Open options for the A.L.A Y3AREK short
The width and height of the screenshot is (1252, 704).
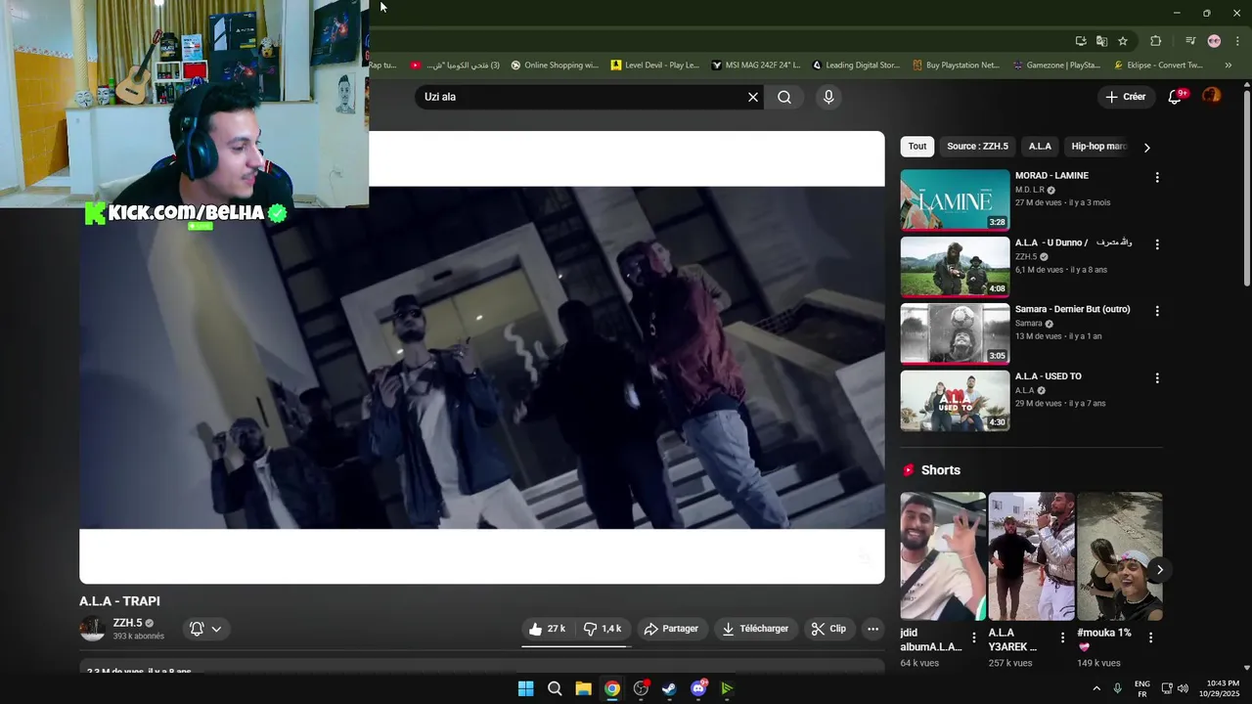click(1062, 638)
